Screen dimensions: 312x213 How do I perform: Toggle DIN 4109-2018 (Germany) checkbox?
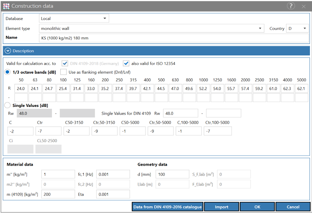pos(65,63)
